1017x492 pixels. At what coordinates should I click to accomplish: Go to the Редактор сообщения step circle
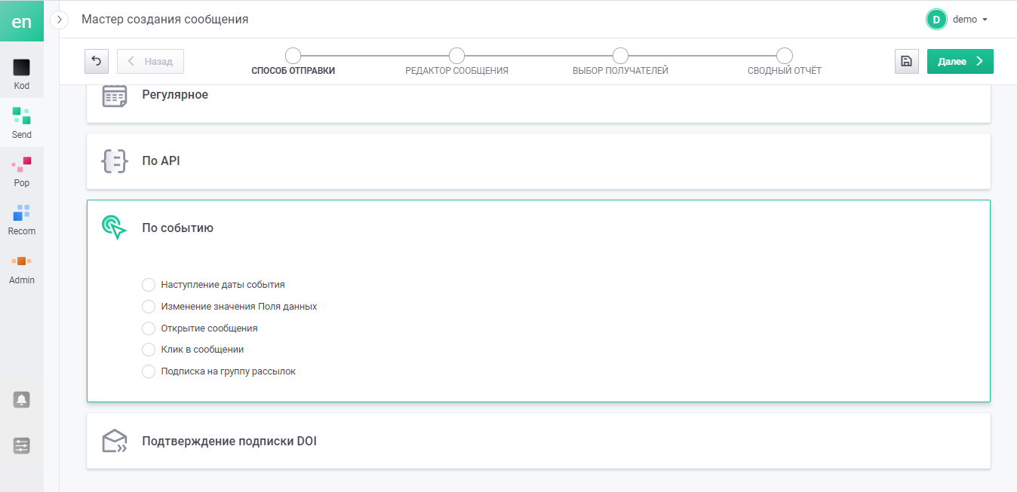pos(456,56)
